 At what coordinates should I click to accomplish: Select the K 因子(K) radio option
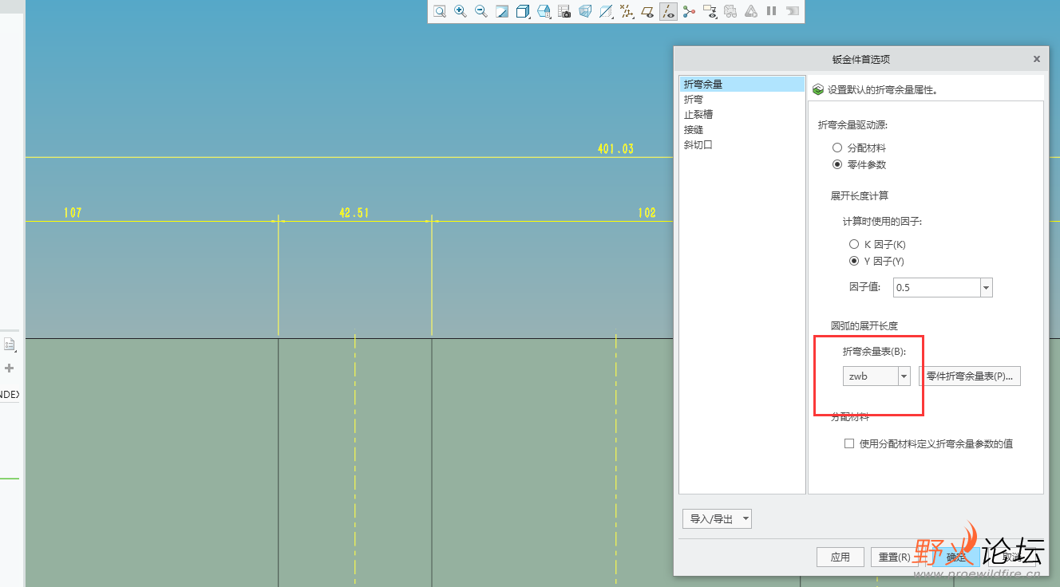coord(854,244)
